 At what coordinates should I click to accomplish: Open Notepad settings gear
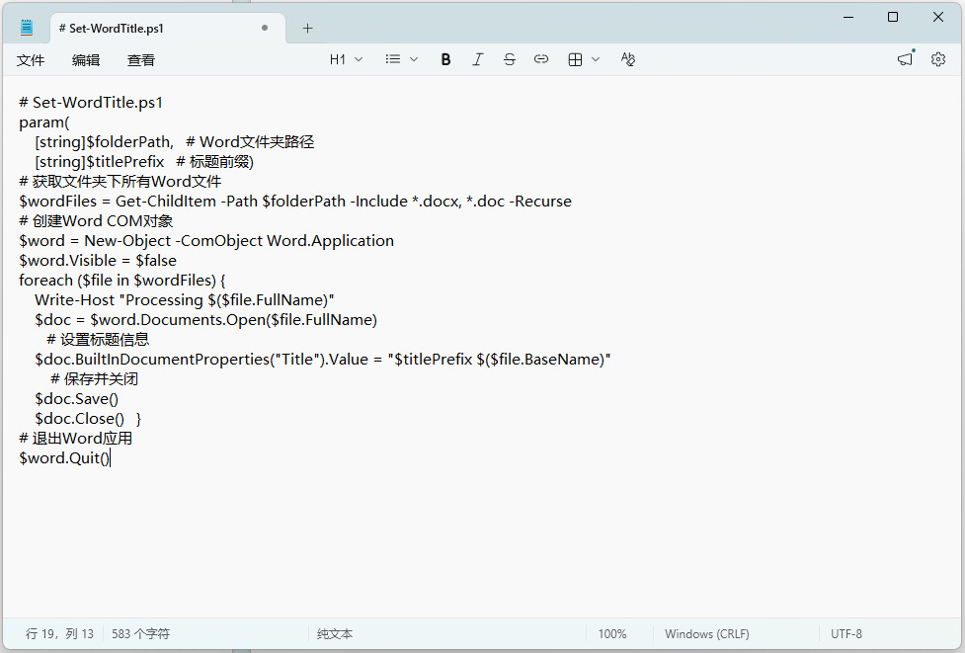pos(937,59)
